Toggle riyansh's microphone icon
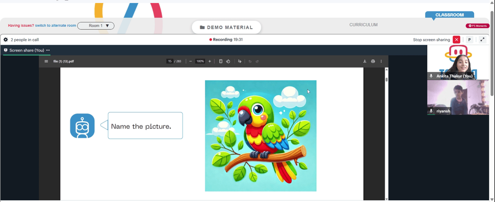Screen dimensions: 495x202 431,111
